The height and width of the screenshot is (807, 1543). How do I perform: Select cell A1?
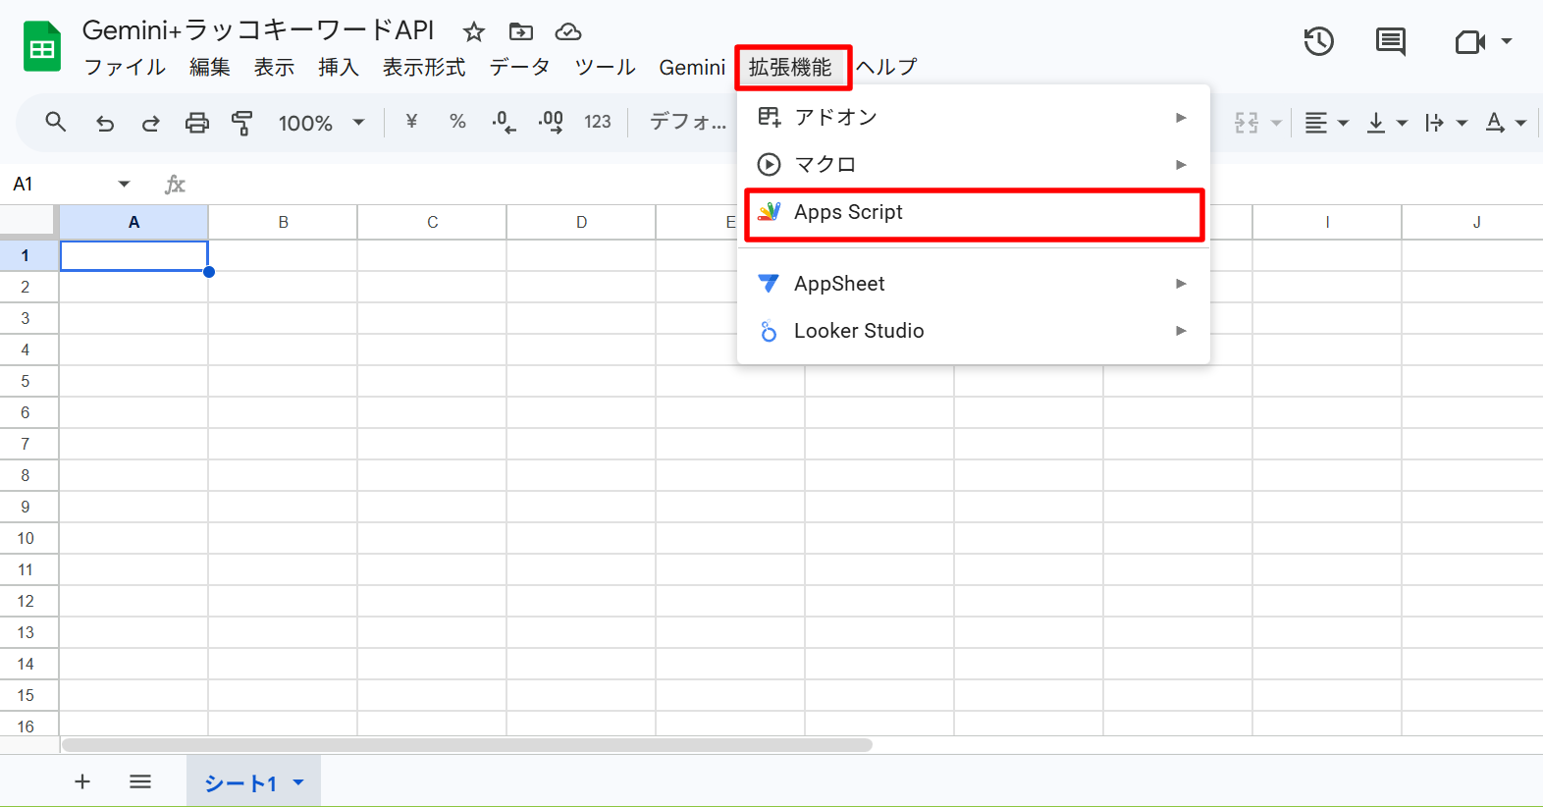tap(134, 256)
